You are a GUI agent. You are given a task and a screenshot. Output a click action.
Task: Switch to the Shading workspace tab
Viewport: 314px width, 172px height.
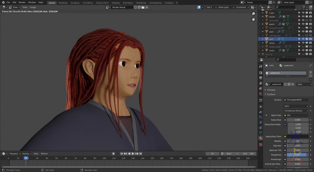(x=116, y=3)
